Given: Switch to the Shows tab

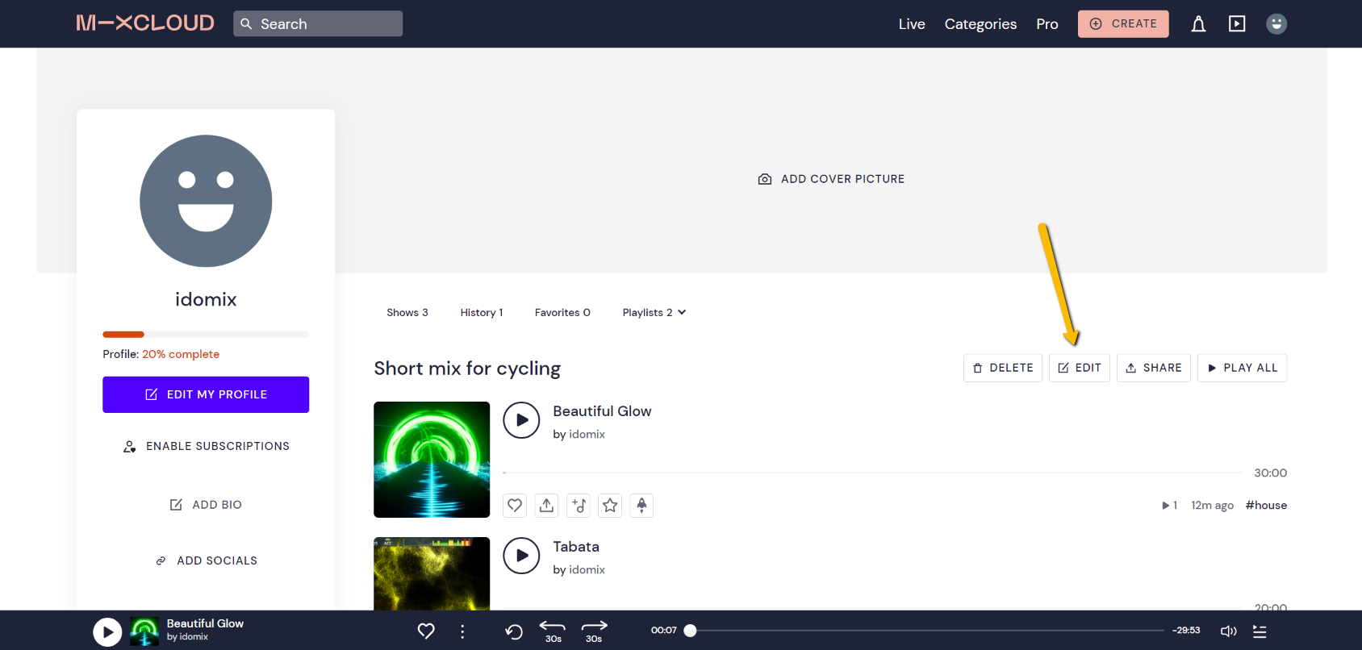Looking at the screenshot, I should [x=407, y=313].
